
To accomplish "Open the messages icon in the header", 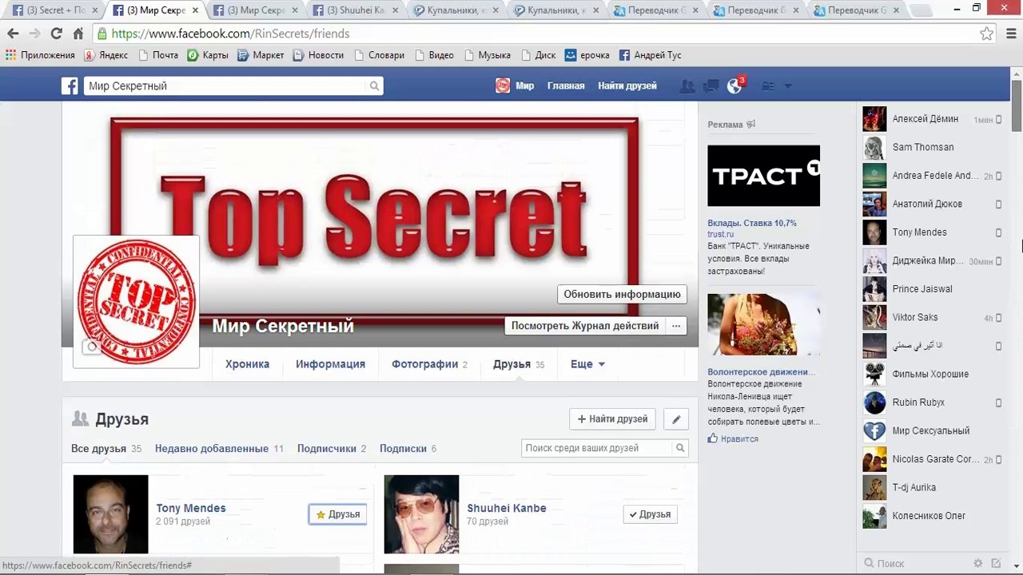I will [x=711, y=86].
